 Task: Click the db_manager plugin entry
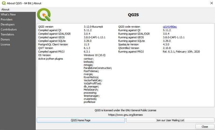tap(91, 87)
